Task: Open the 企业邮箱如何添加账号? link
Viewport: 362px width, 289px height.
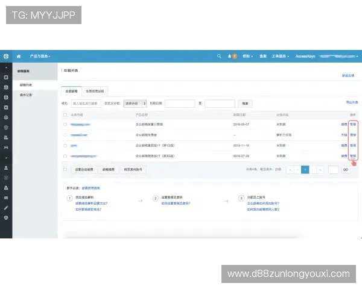Action: point(263,204)
